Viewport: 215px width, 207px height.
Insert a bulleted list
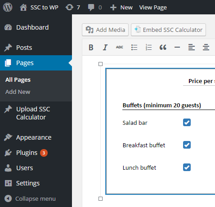coord(134,48)
